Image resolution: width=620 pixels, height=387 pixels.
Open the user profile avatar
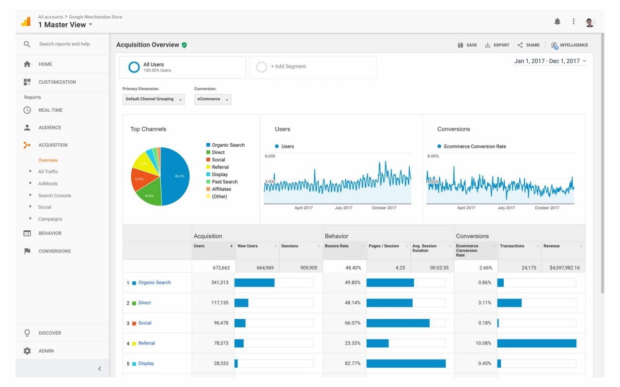589,22
